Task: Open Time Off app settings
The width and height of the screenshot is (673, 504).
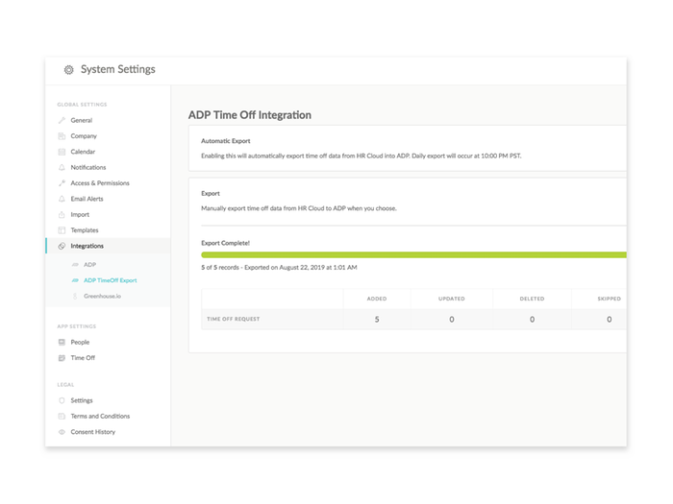Action: 83,358
